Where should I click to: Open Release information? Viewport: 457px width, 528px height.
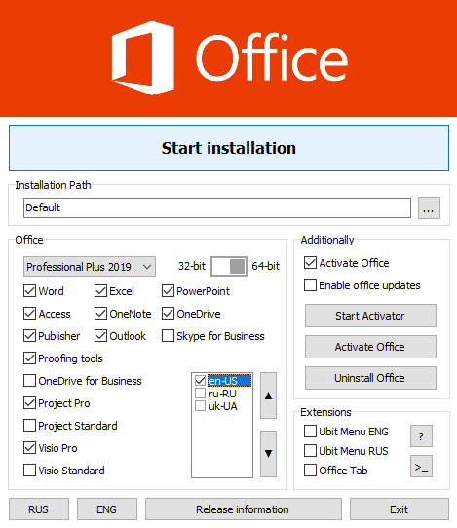244,509
